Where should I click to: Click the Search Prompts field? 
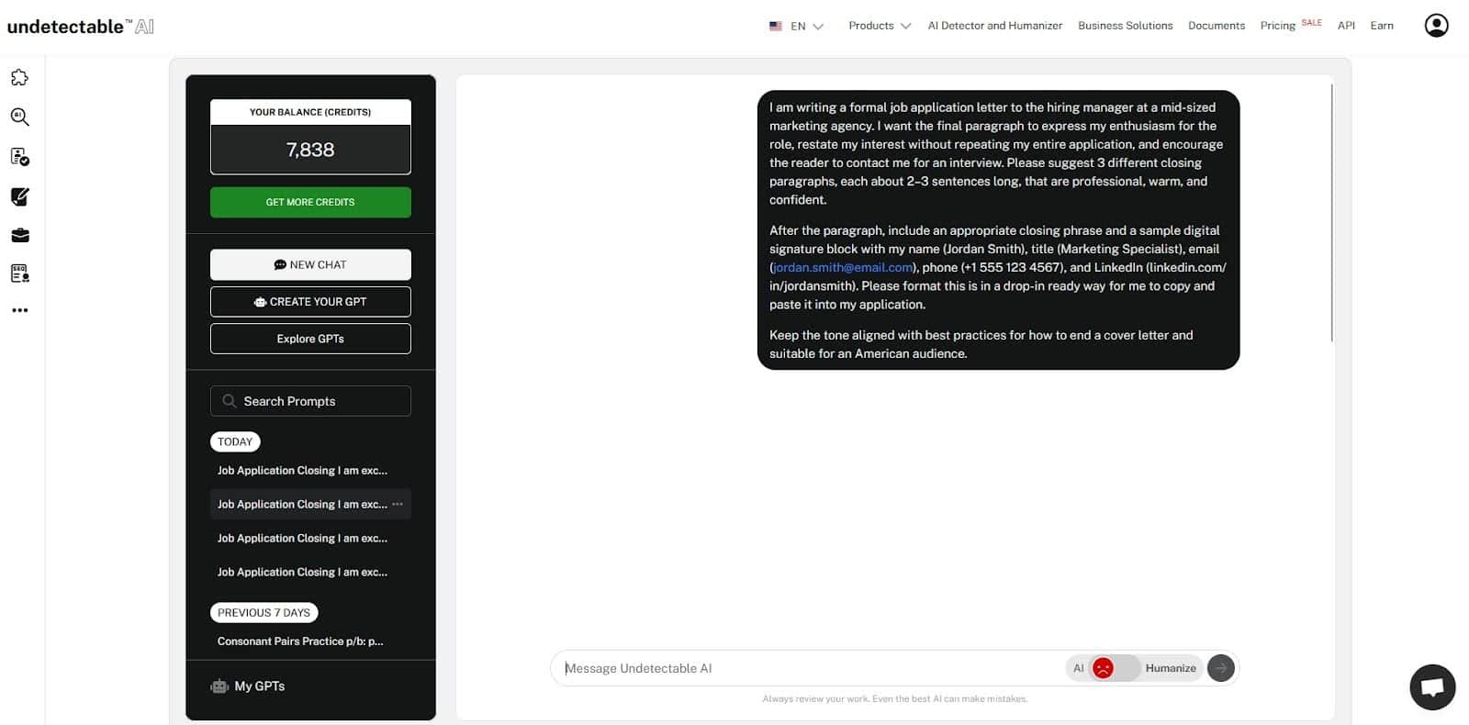coord(310,401)
